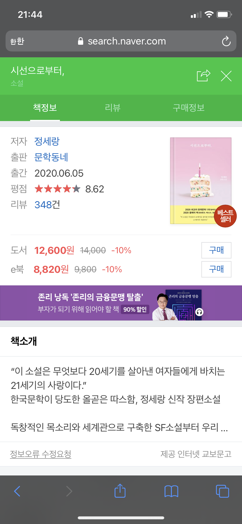The height and width of the screenshot is (524, 242).
Task: Open publisher link 문학동네
Action: click(x=51, y=157)
